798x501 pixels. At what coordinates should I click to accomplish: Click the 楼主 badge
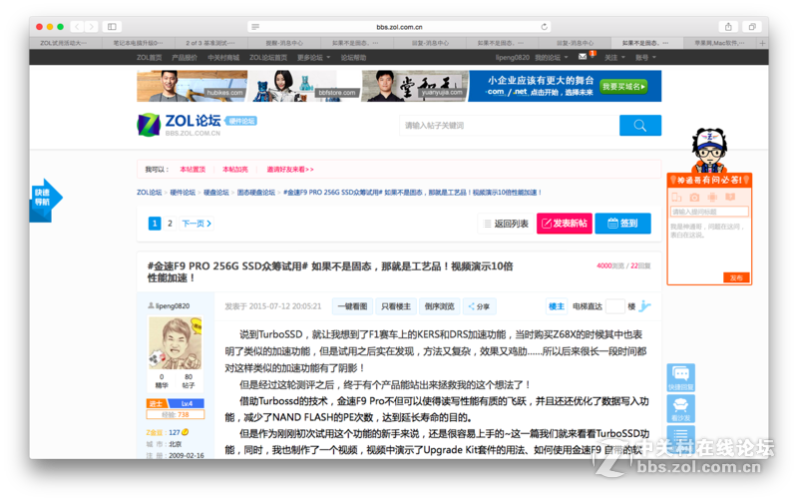pyautogui.click(x=557, y=306)
